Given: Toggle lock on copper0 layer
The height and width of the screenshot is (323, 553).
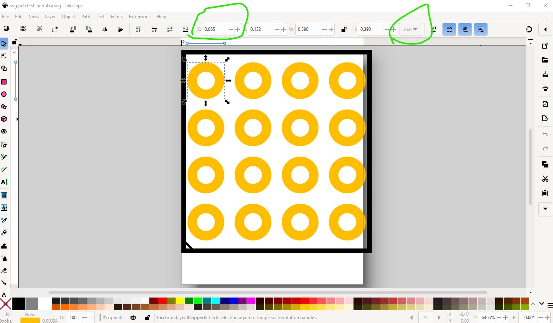Looking at the screenshot, I should (147, 318).
